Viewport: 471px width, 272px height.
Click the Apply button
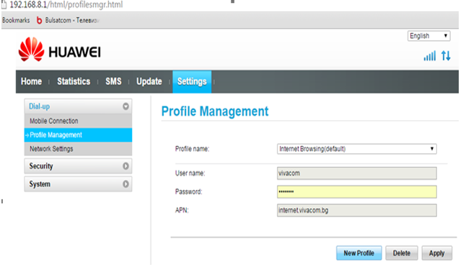[x=437, y=253]
